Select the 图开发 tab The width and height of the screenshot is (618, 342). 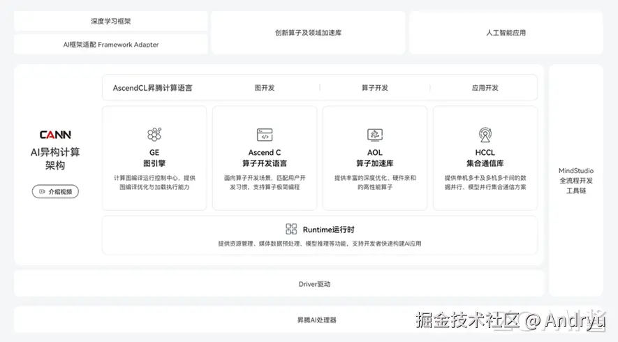pyautogui.click(x=265, y=88)
